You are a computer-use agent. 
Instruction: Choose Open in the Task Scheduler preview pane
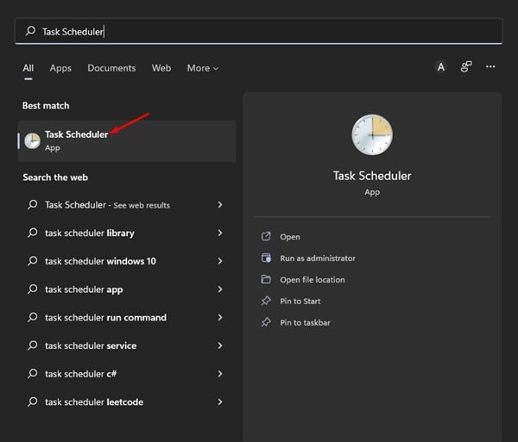point(290,237)
